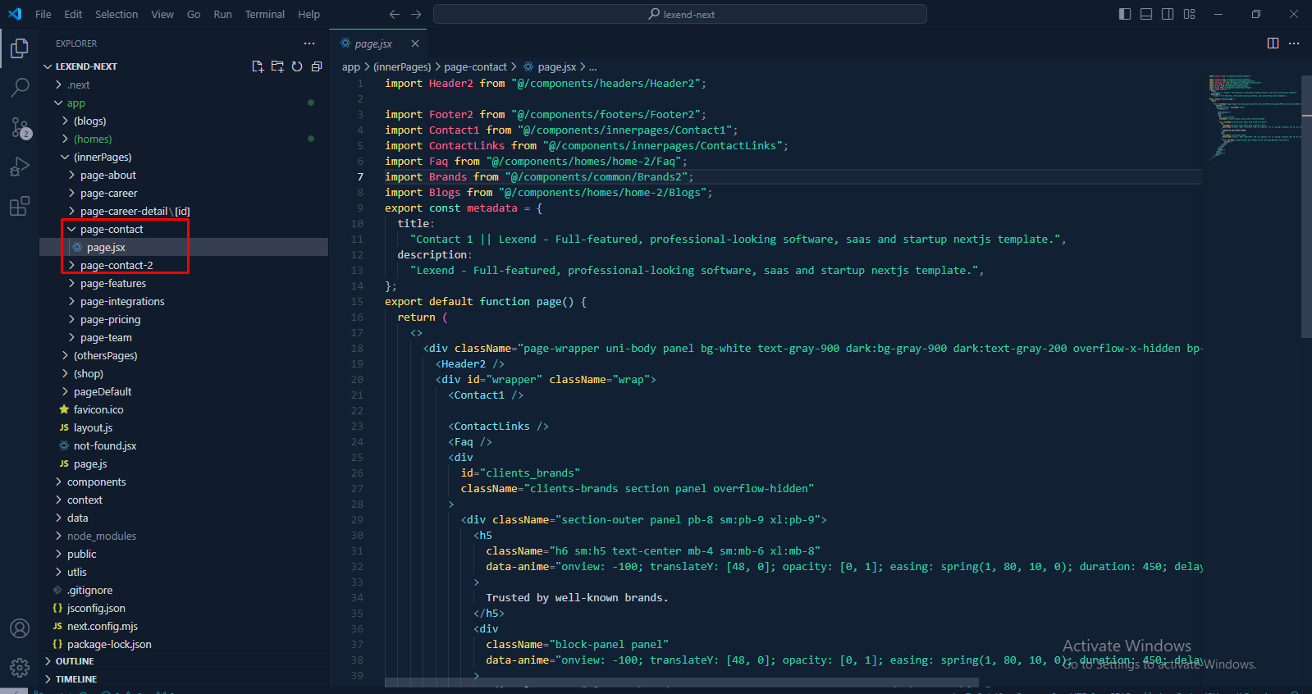Collapse all folders in explorer
Image resolution: width=1312 pixels, height=694 pixels.
pos(317,66)
